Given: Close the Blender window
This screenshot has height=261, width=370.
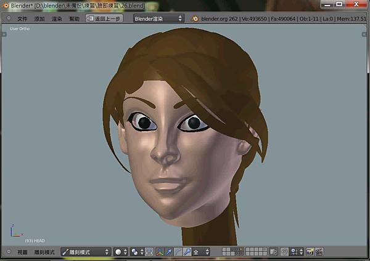Looking at the screenshot, I should 356,4.
